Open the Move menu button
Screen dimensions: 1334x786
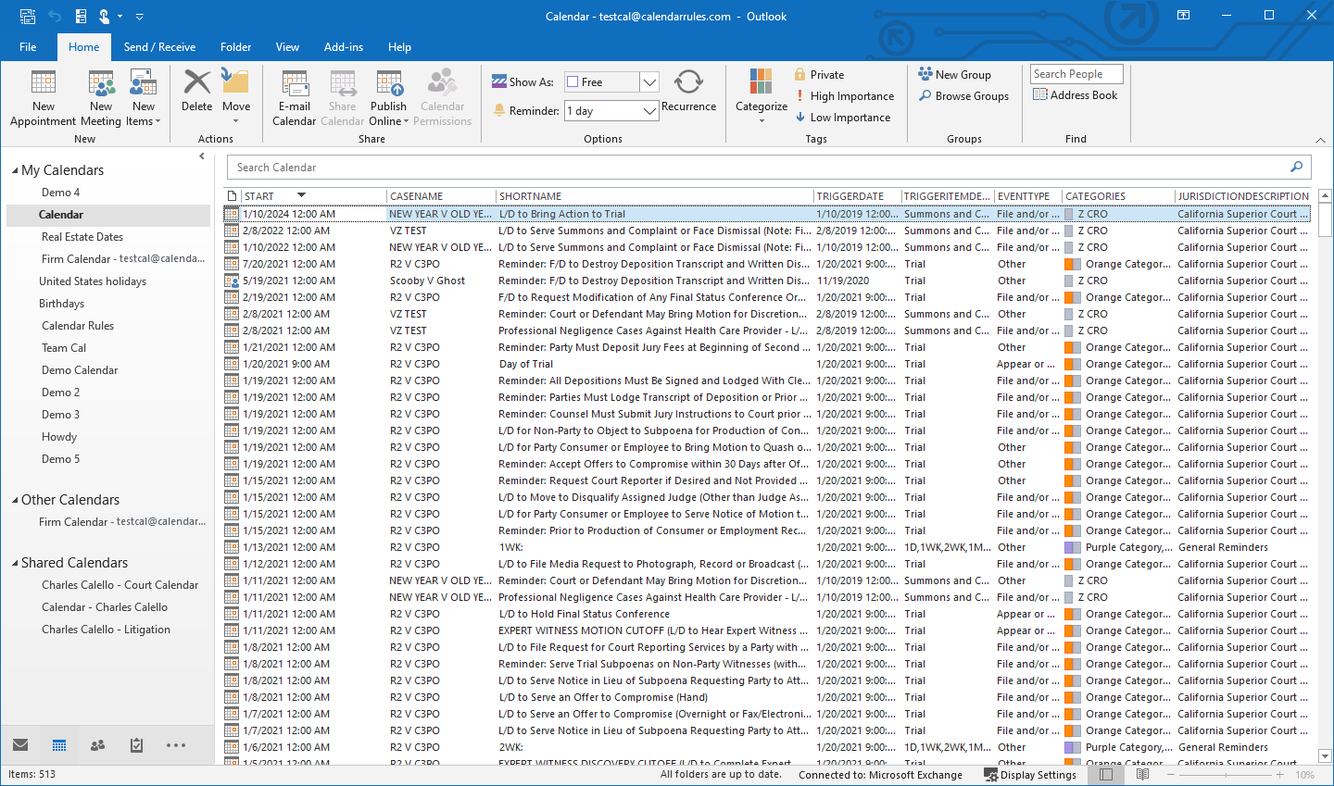click(236, 97)
